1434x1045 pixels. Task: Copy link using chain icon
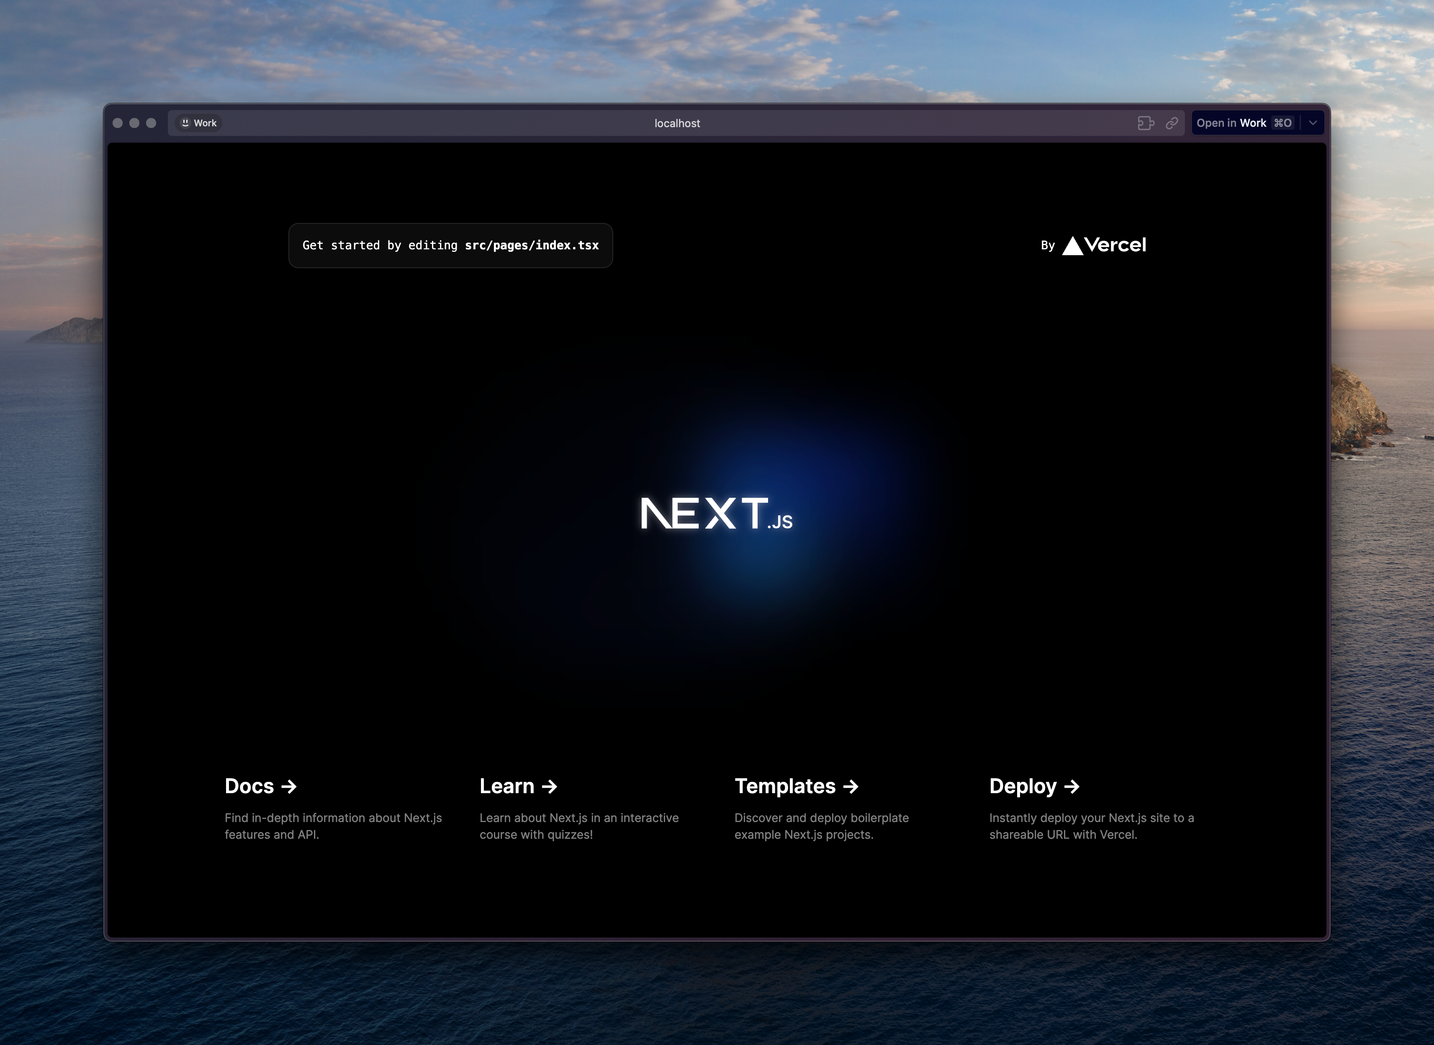[1172, 123]
